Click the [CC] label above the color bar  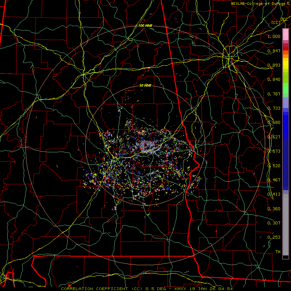[x=276, y=22]
